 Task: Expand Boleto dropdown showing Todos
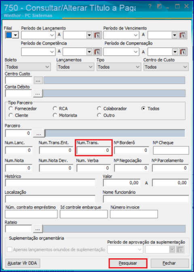coord(28,67)
